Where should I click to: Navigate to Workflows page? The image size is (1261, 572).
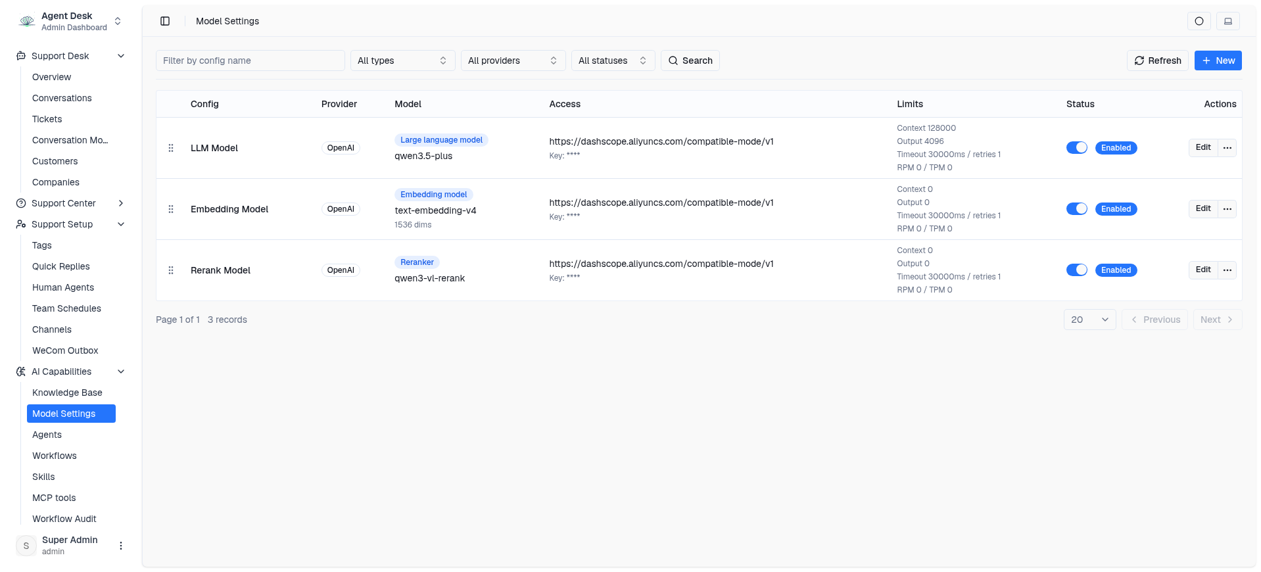coord(71,456)
